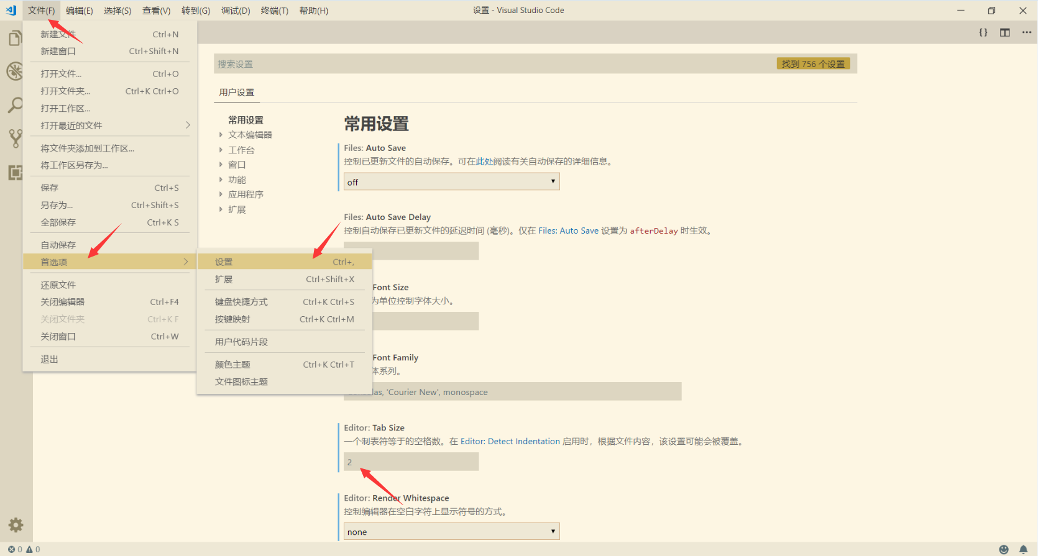Select 扩展 in preferences submenu
This screenshot has height=556, width=1038.
(285, 280)
